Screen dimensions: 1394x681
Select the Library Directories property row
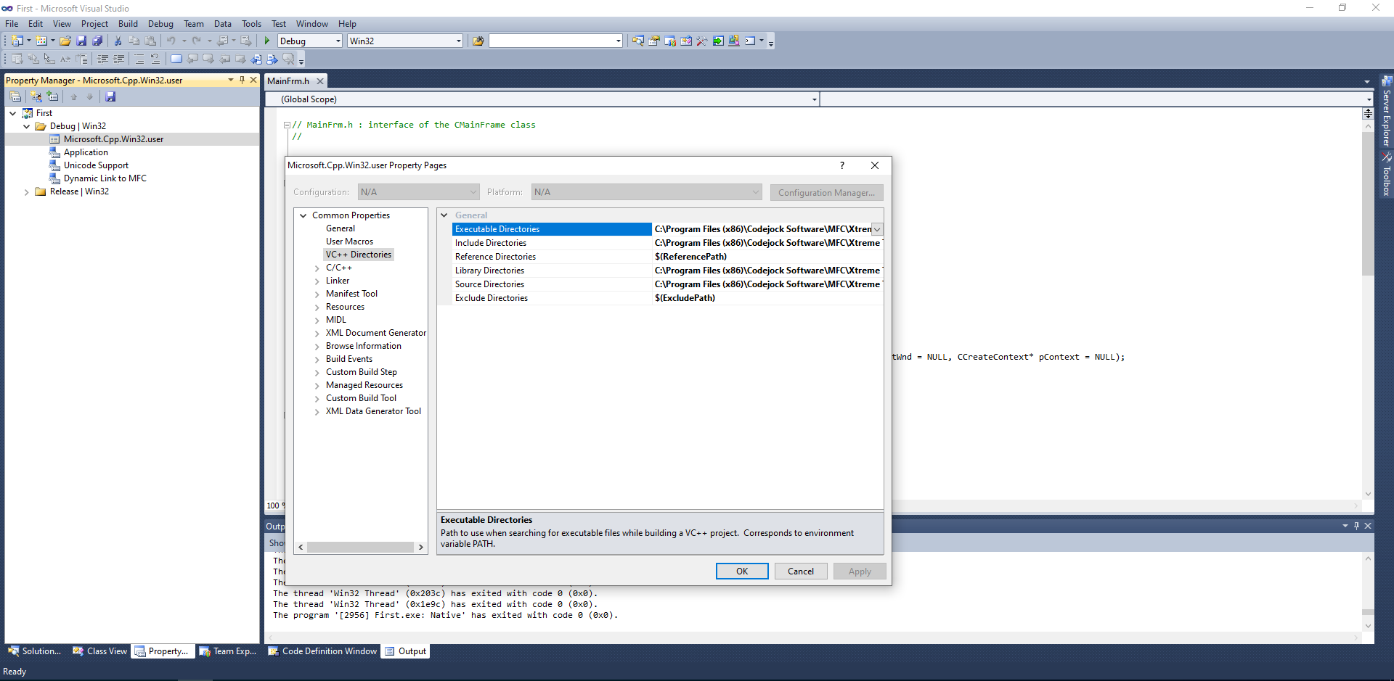[x=667, y=271]
